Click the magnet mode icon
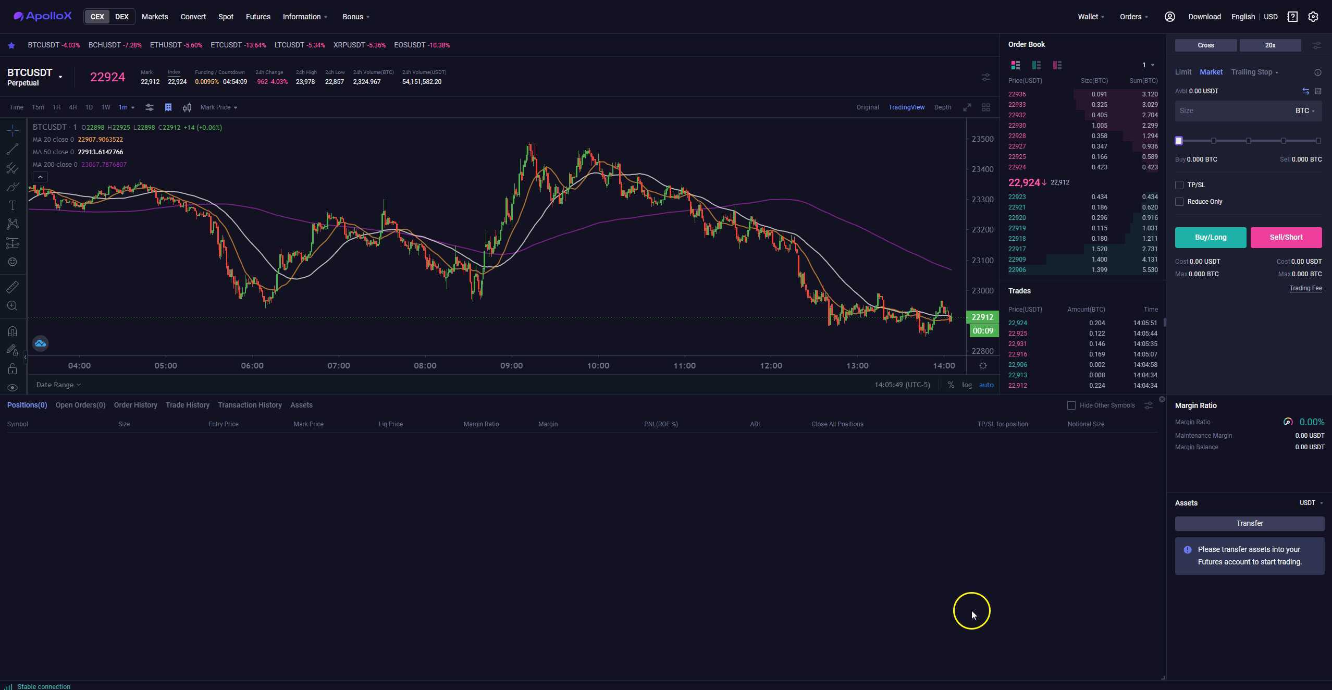Viewport: 1332px width, 690px height. click(13, 331)
